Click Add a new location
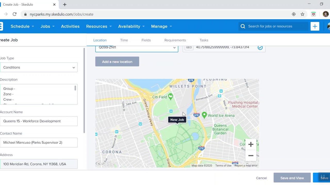The height and width of the screenshot is (185, 330). click(x=117, y=62)
